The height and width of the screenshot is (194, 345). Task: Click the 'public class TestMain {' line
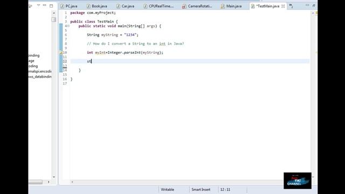[94, 22]
